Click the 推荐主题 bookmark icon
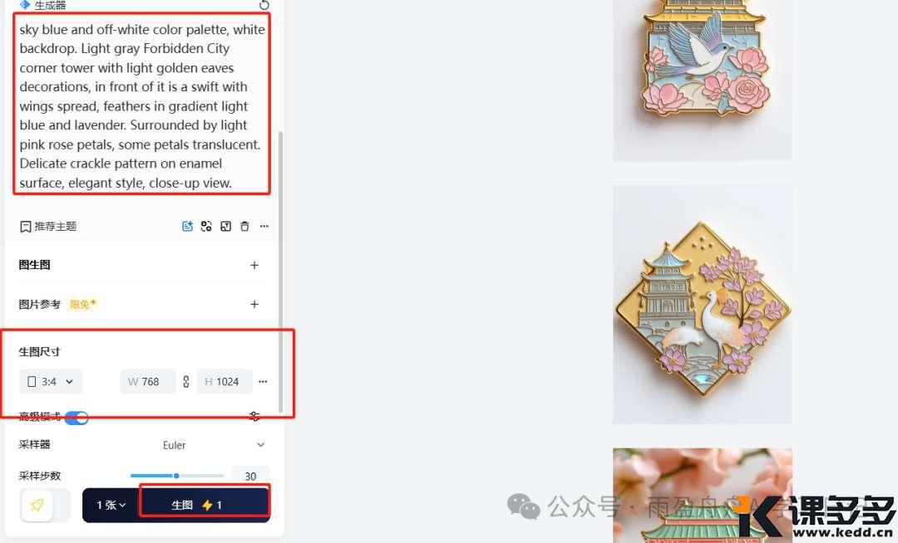 click(x=25, y=227)
